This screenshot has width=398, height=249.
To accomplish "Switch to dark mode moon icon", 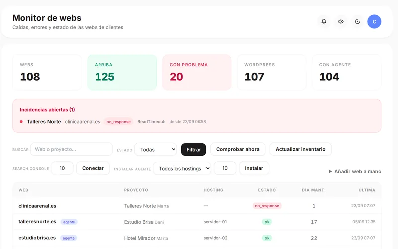I will (357, 21).
